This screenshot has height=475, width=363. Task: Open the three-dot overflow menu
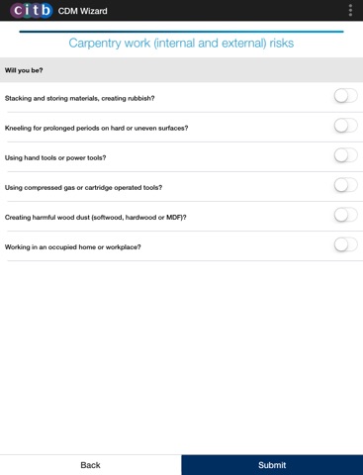pyautogui.click(x=350, y=11)
